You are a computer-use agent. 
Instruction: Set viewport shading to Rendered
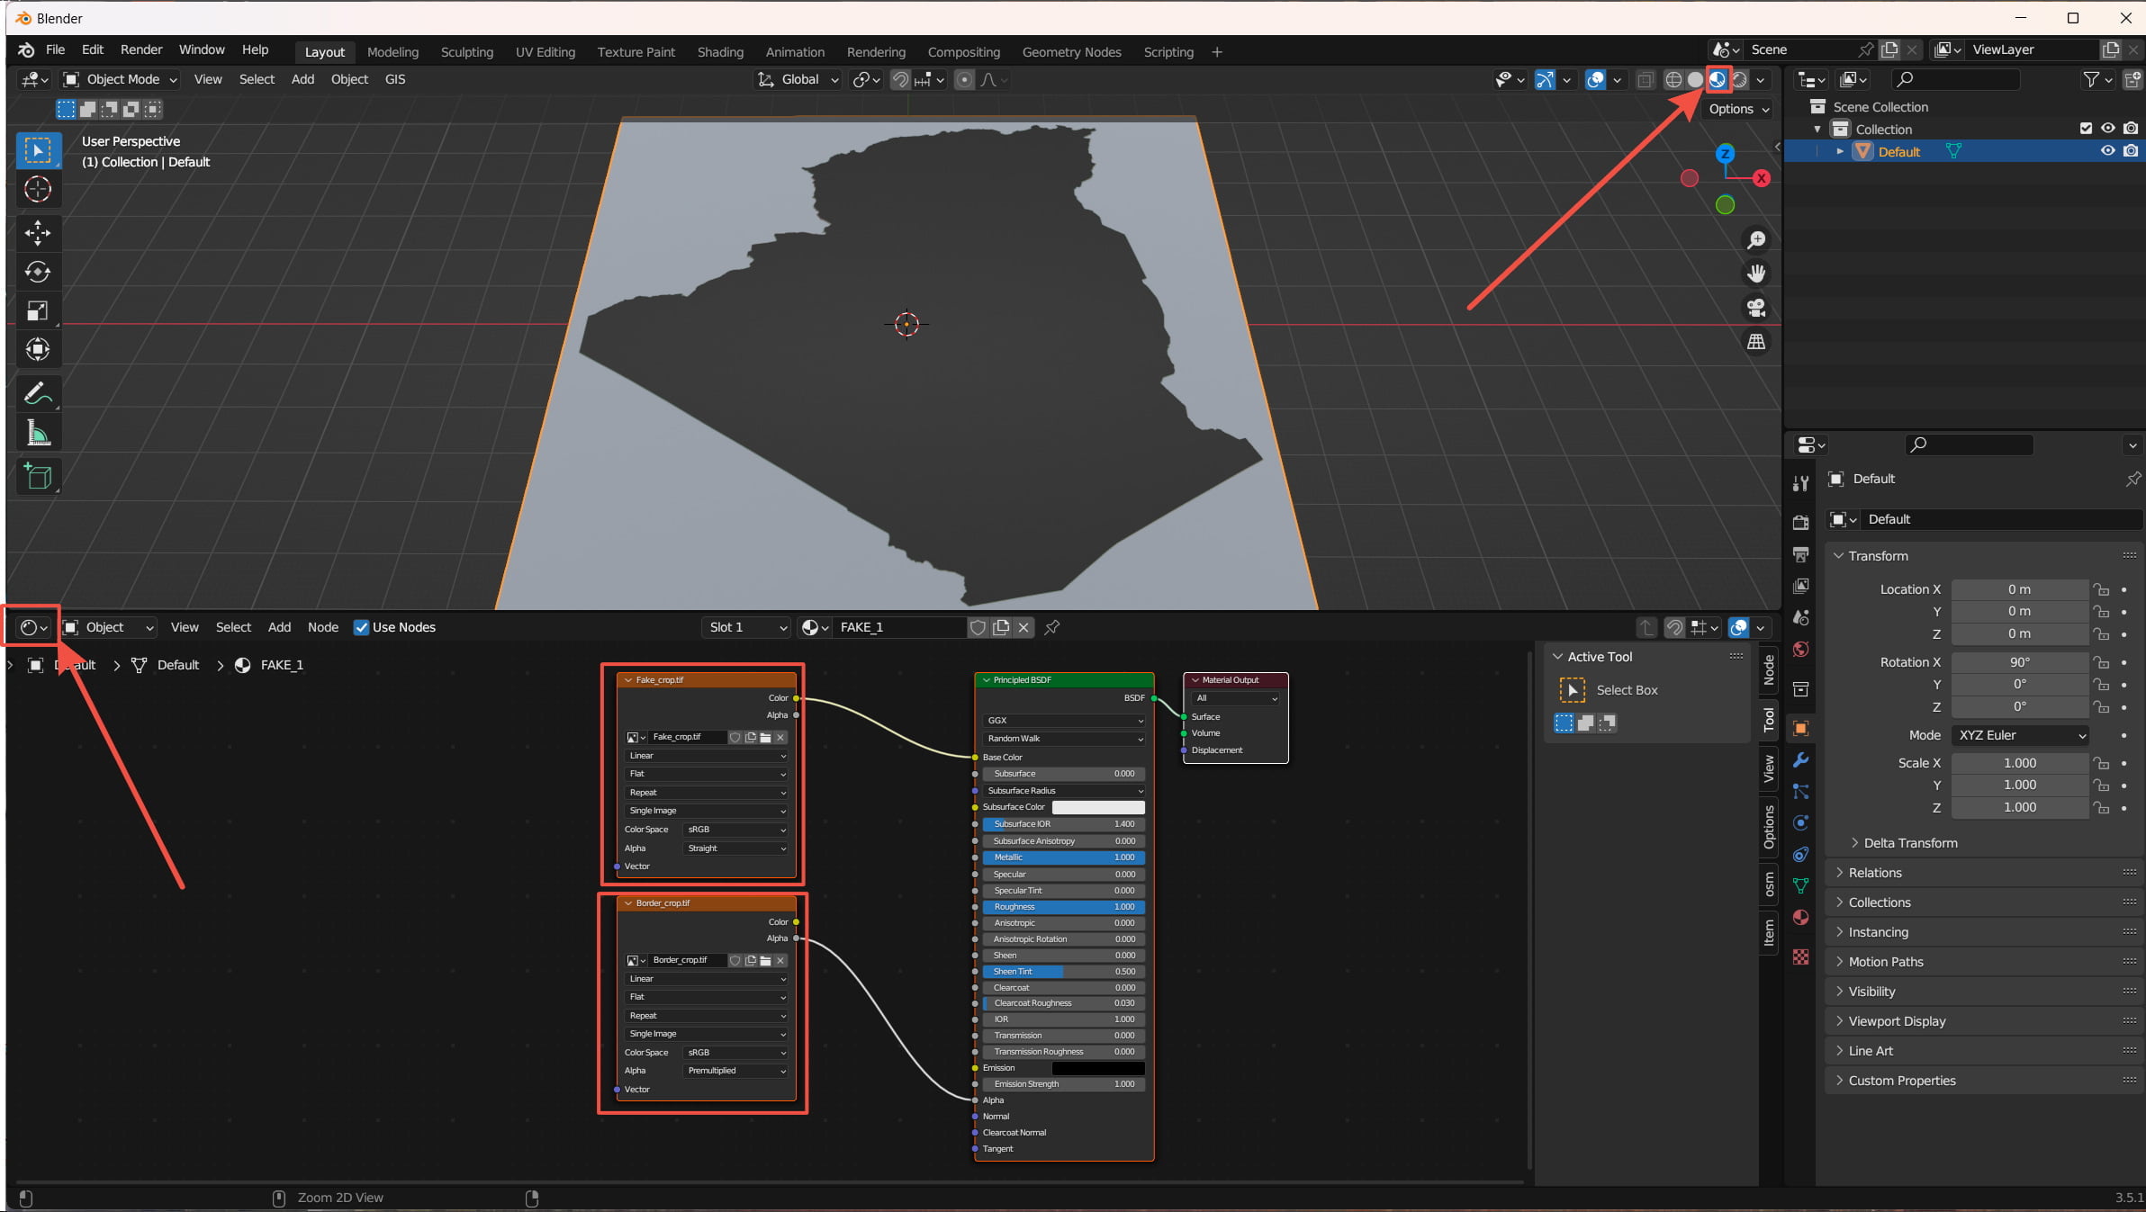point(1739,80)
